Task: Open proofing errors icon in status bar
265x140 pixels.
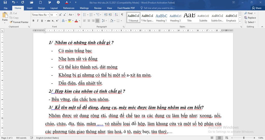Action: coord(32,138)
